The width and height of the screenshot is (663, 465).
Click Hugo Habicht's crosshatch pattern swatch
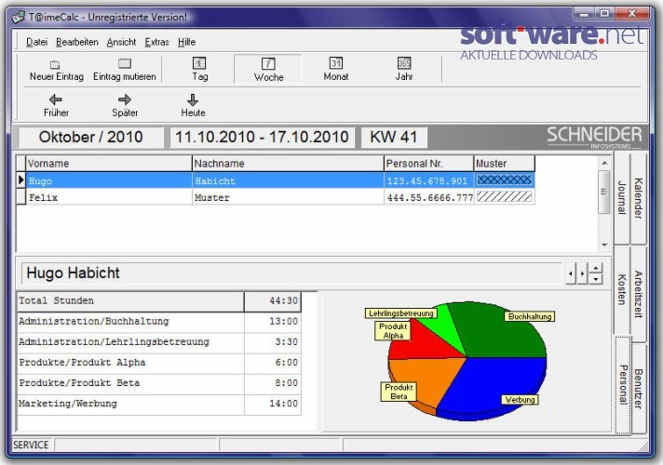tap(504, 180)
